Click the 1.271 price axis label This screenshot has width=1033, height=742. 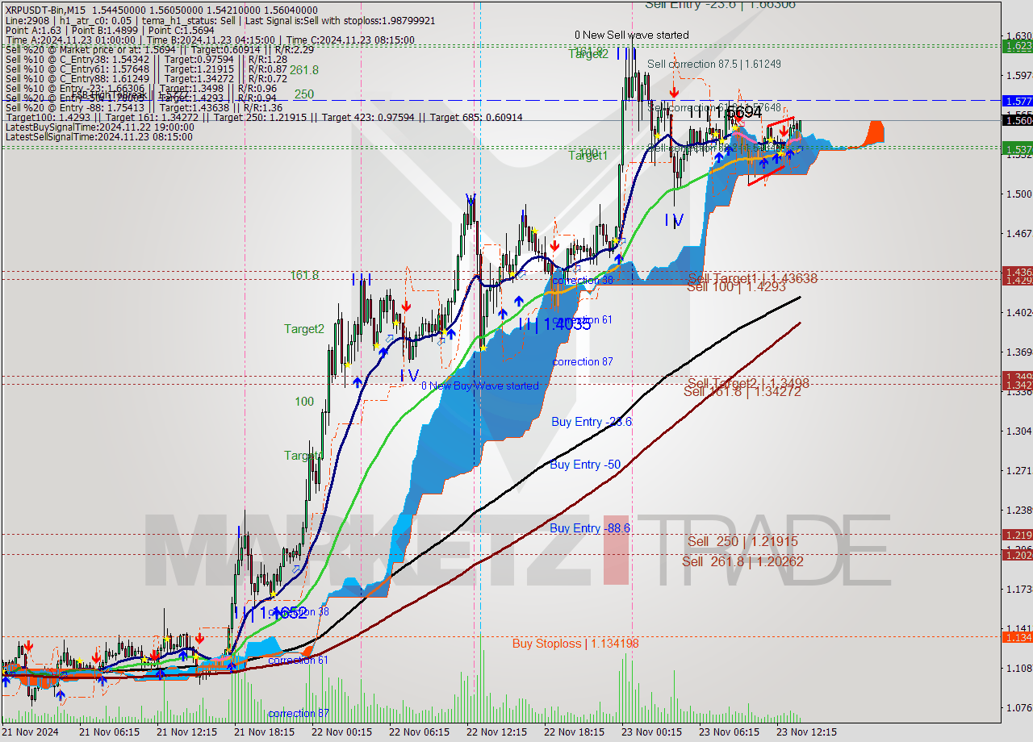click(x=1018, y=470)
